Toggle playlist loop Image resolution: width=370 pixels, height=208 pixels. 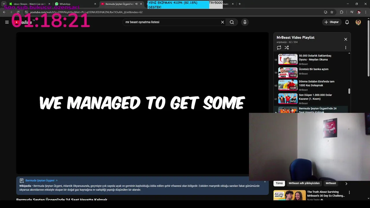click(279, 48)
